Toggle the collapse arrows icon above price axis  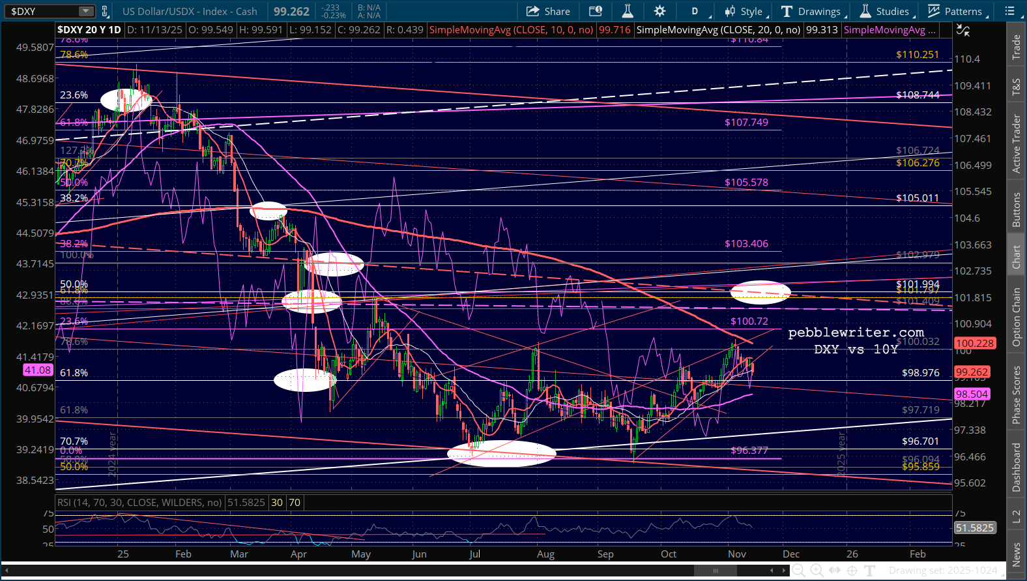click(962, 30)
